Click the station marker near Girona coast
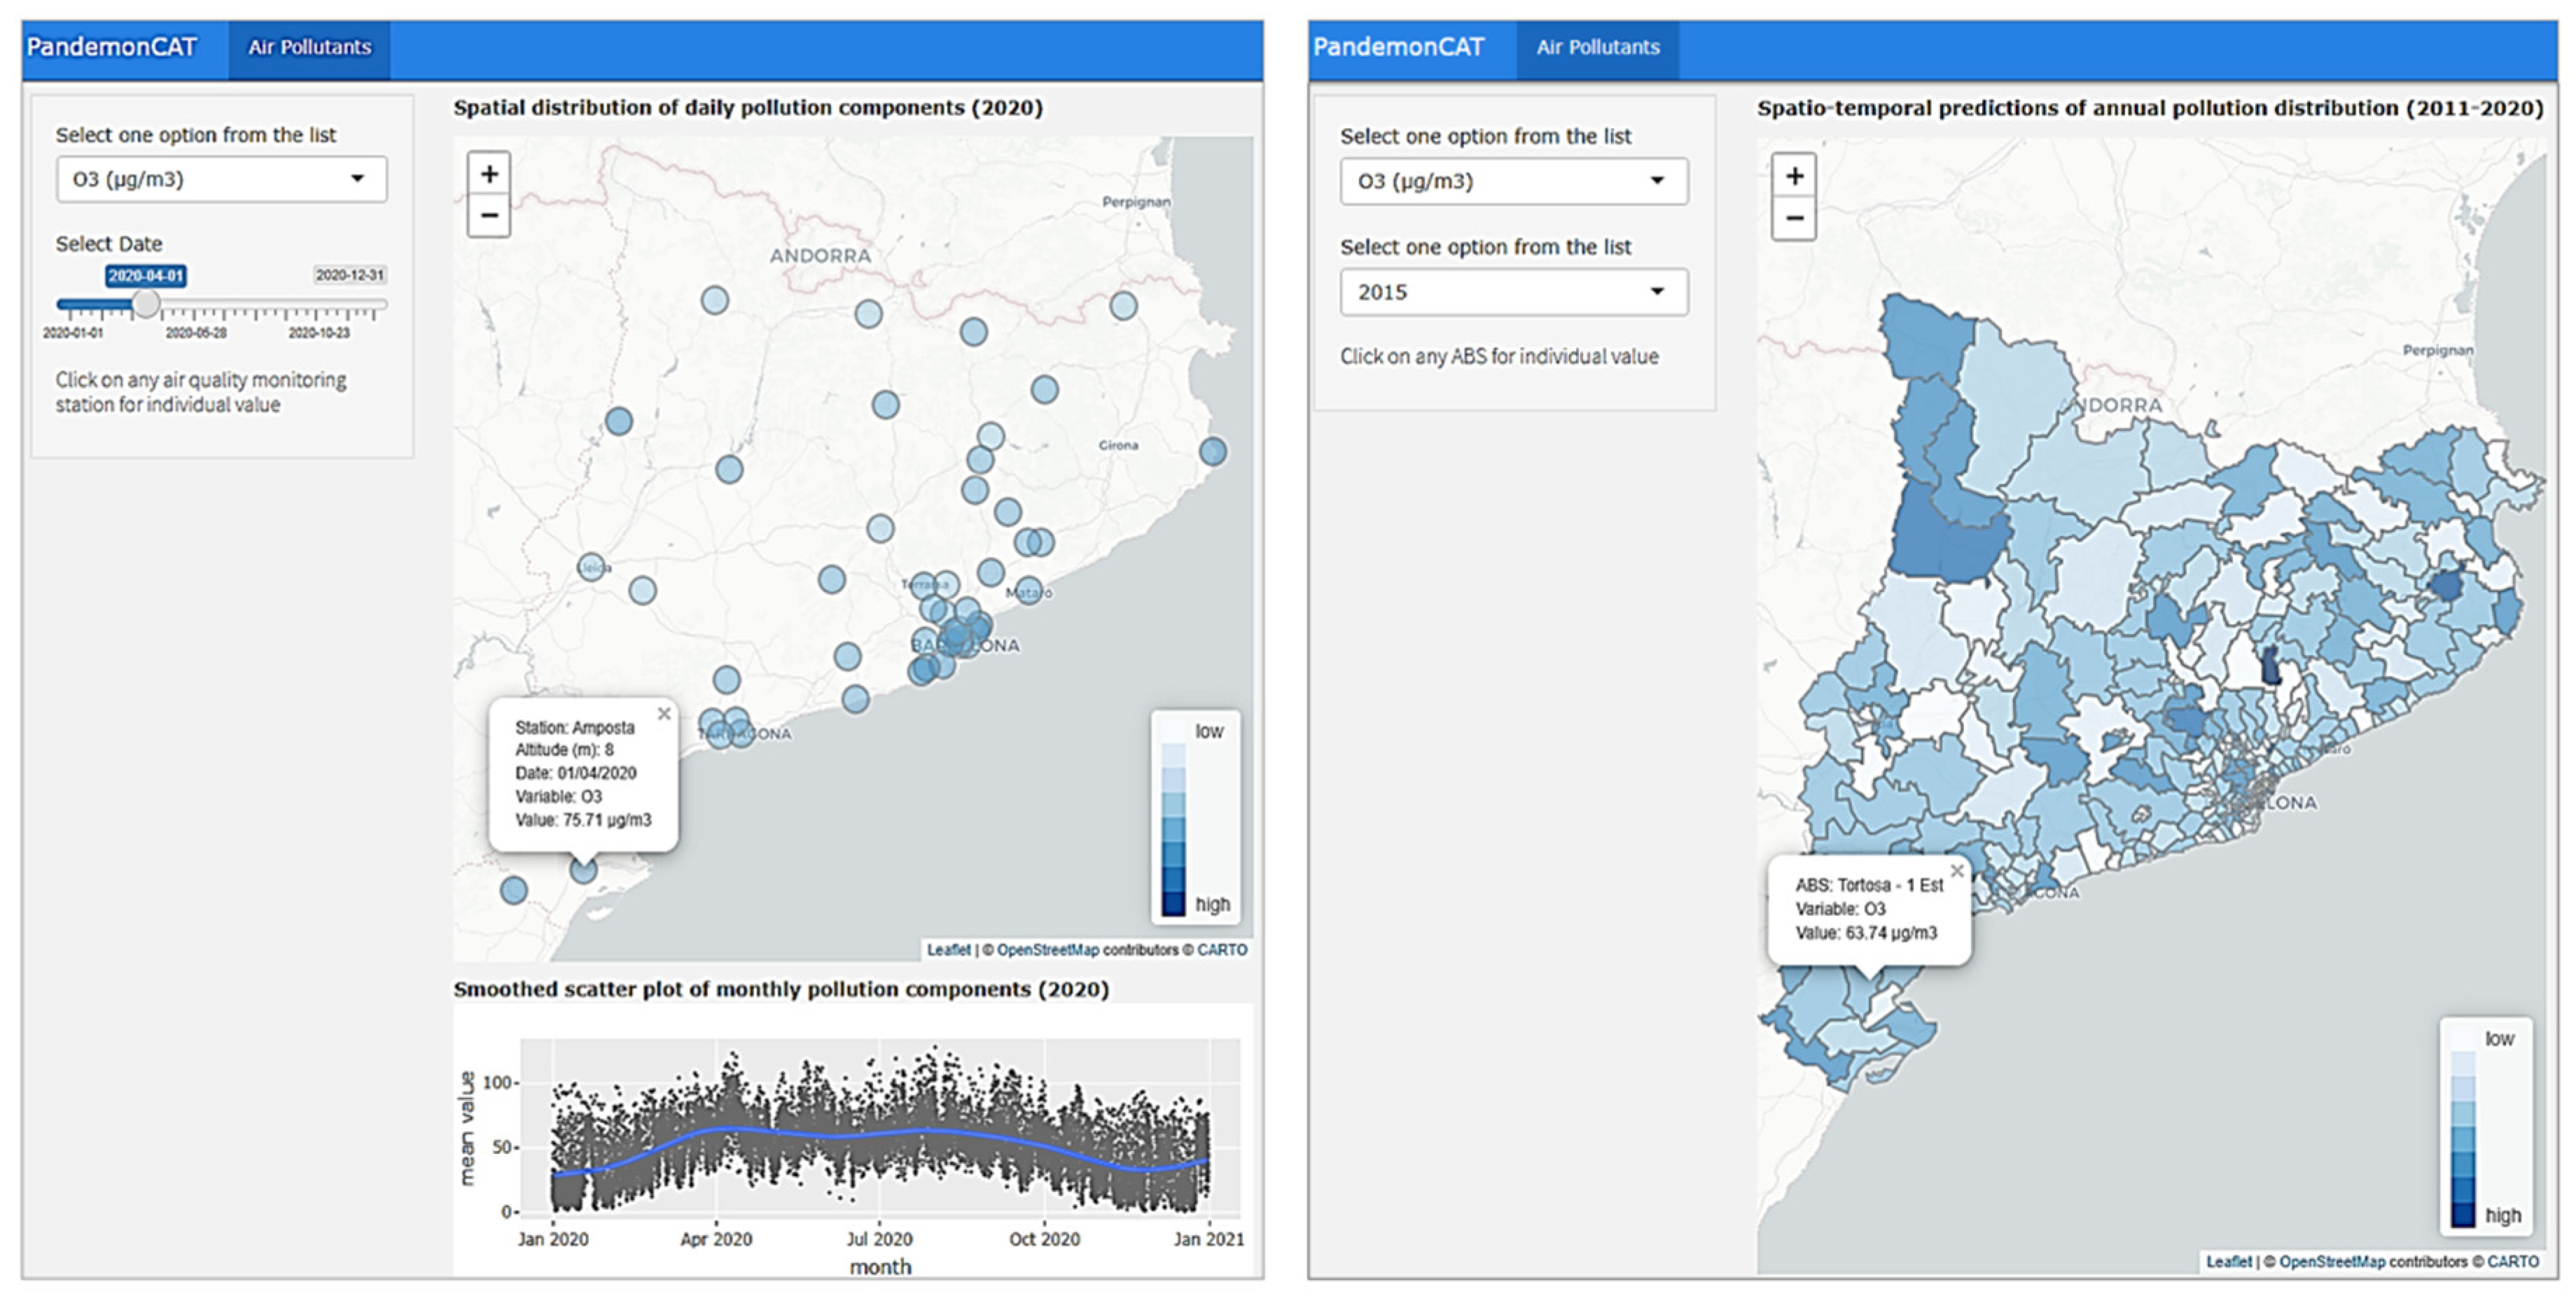 coord(1212,451)
